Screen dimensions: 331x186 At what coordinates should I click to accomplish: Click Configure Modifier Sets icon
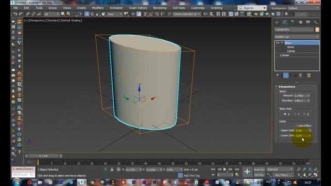point(309,75)
